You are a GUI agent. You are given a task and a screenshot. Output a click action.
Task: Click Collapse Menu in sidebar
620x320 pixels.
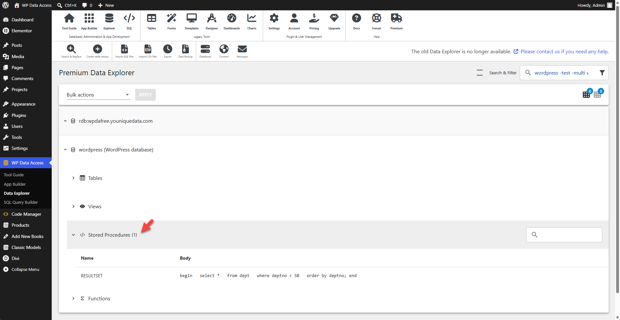coord(26,269)
